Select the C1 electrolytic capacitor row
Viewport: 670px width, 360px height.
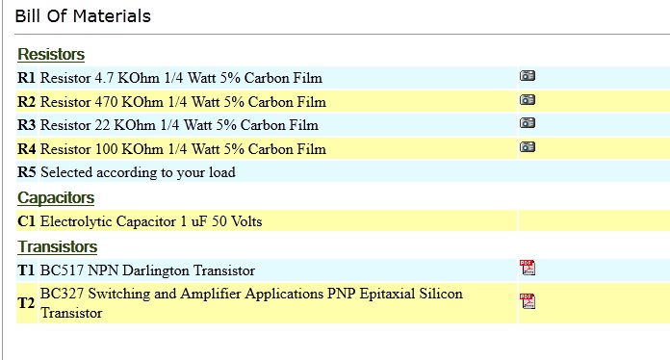pos(343,220)
